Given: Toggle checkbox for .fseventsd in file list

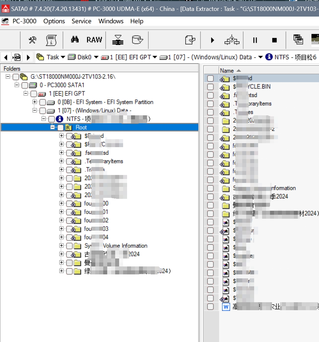Looking at the screenshot, I should (x=210, y=95).
